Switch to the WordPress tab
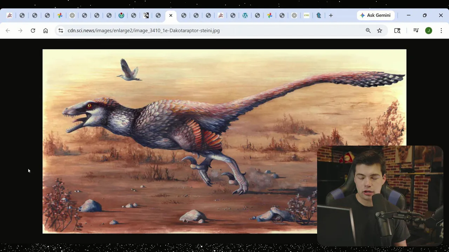Screen dimensions: 449x252 [x=245, y=15]
